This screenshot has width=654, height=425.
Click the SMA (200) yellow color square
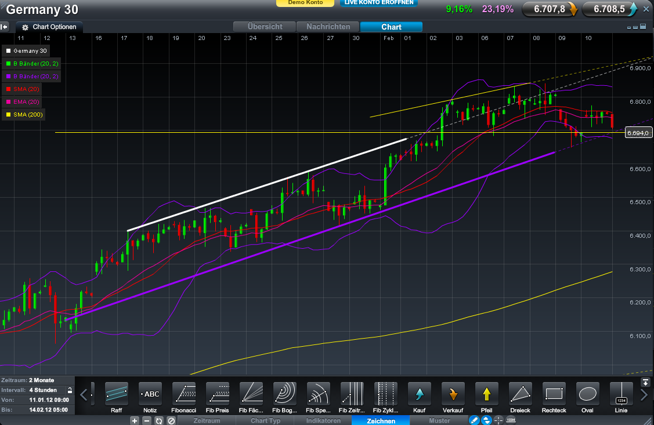8,115
